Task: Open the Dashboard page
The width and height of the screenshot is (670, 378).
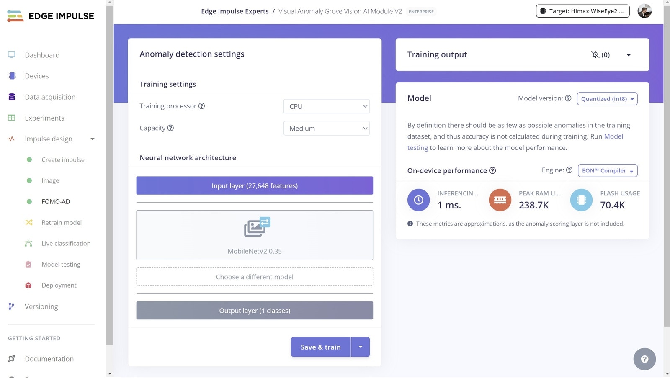Action: pos(42,55)
